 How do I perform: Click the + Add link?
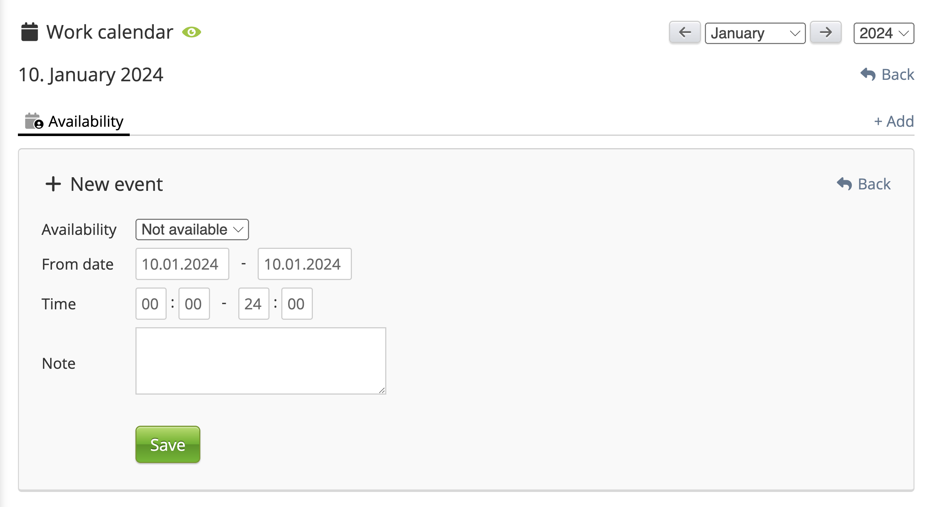[x=894, y=121]
